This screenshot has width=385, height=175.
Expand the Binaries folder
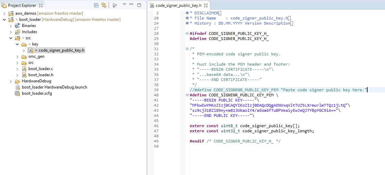pos(11,26)
